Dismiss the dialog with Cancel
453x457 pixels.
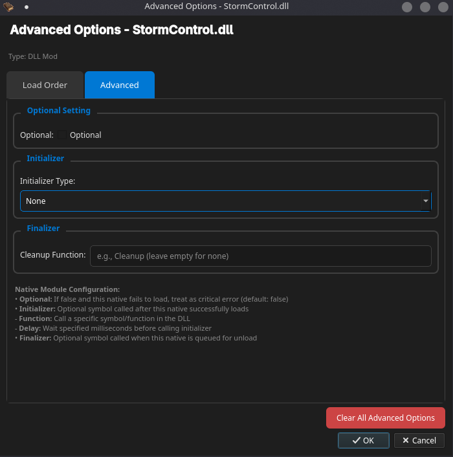[419, 440]
